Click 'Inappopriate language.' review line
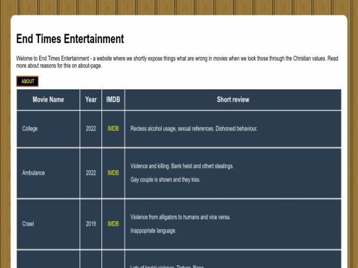 click(x=153, y=231)
